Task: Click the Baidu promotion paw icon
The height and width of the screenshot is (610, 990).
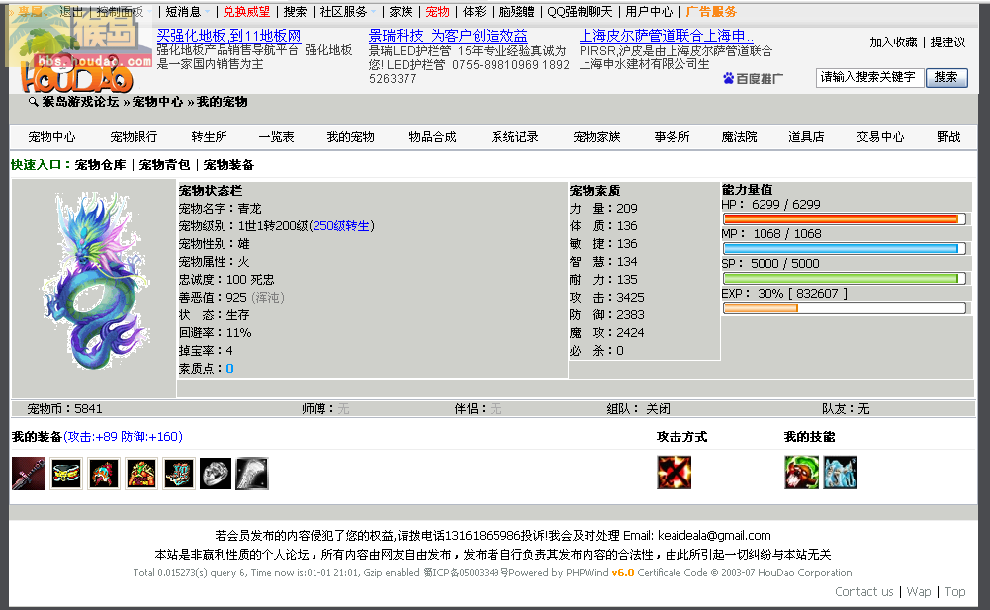Action: (729, 78)
